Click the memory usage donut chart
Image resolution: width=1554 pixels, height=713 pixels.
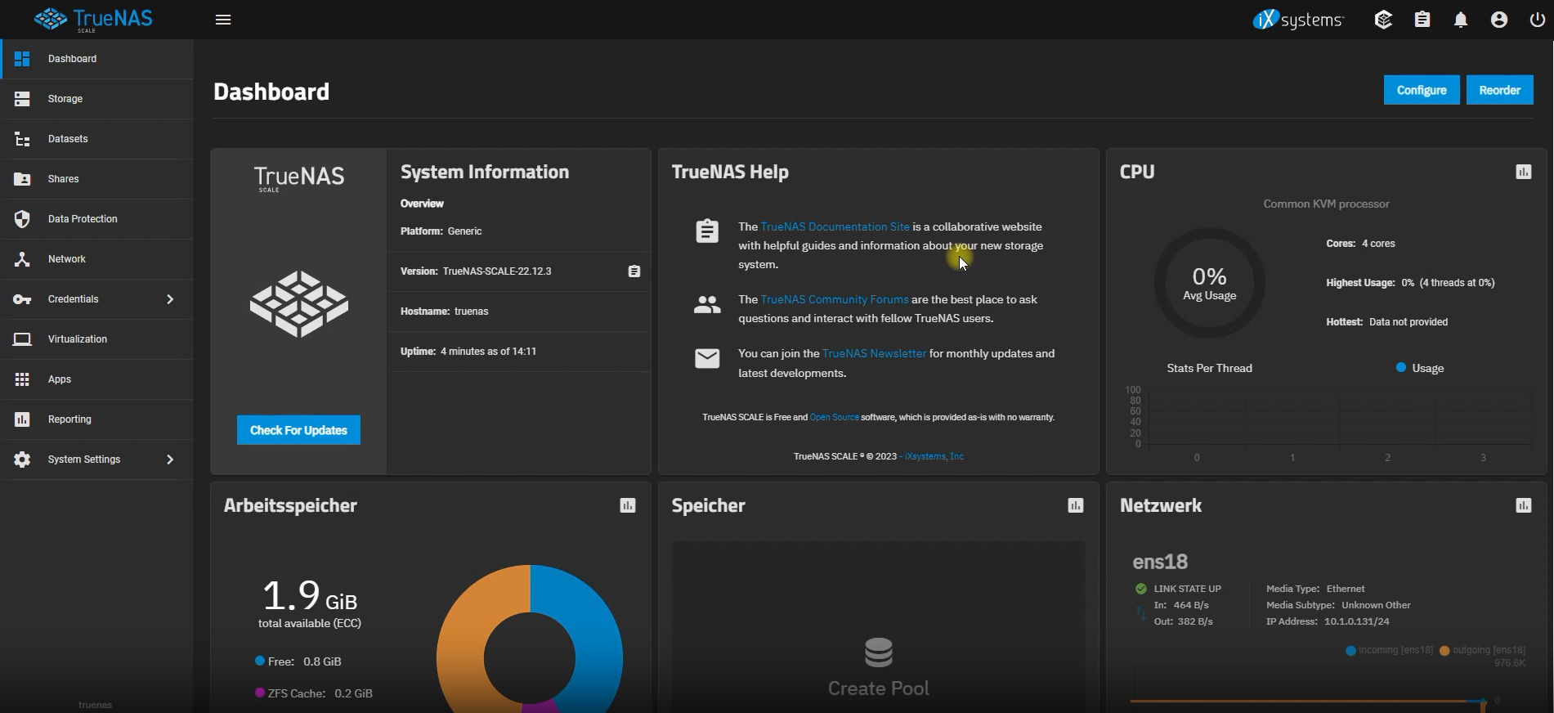530,639
